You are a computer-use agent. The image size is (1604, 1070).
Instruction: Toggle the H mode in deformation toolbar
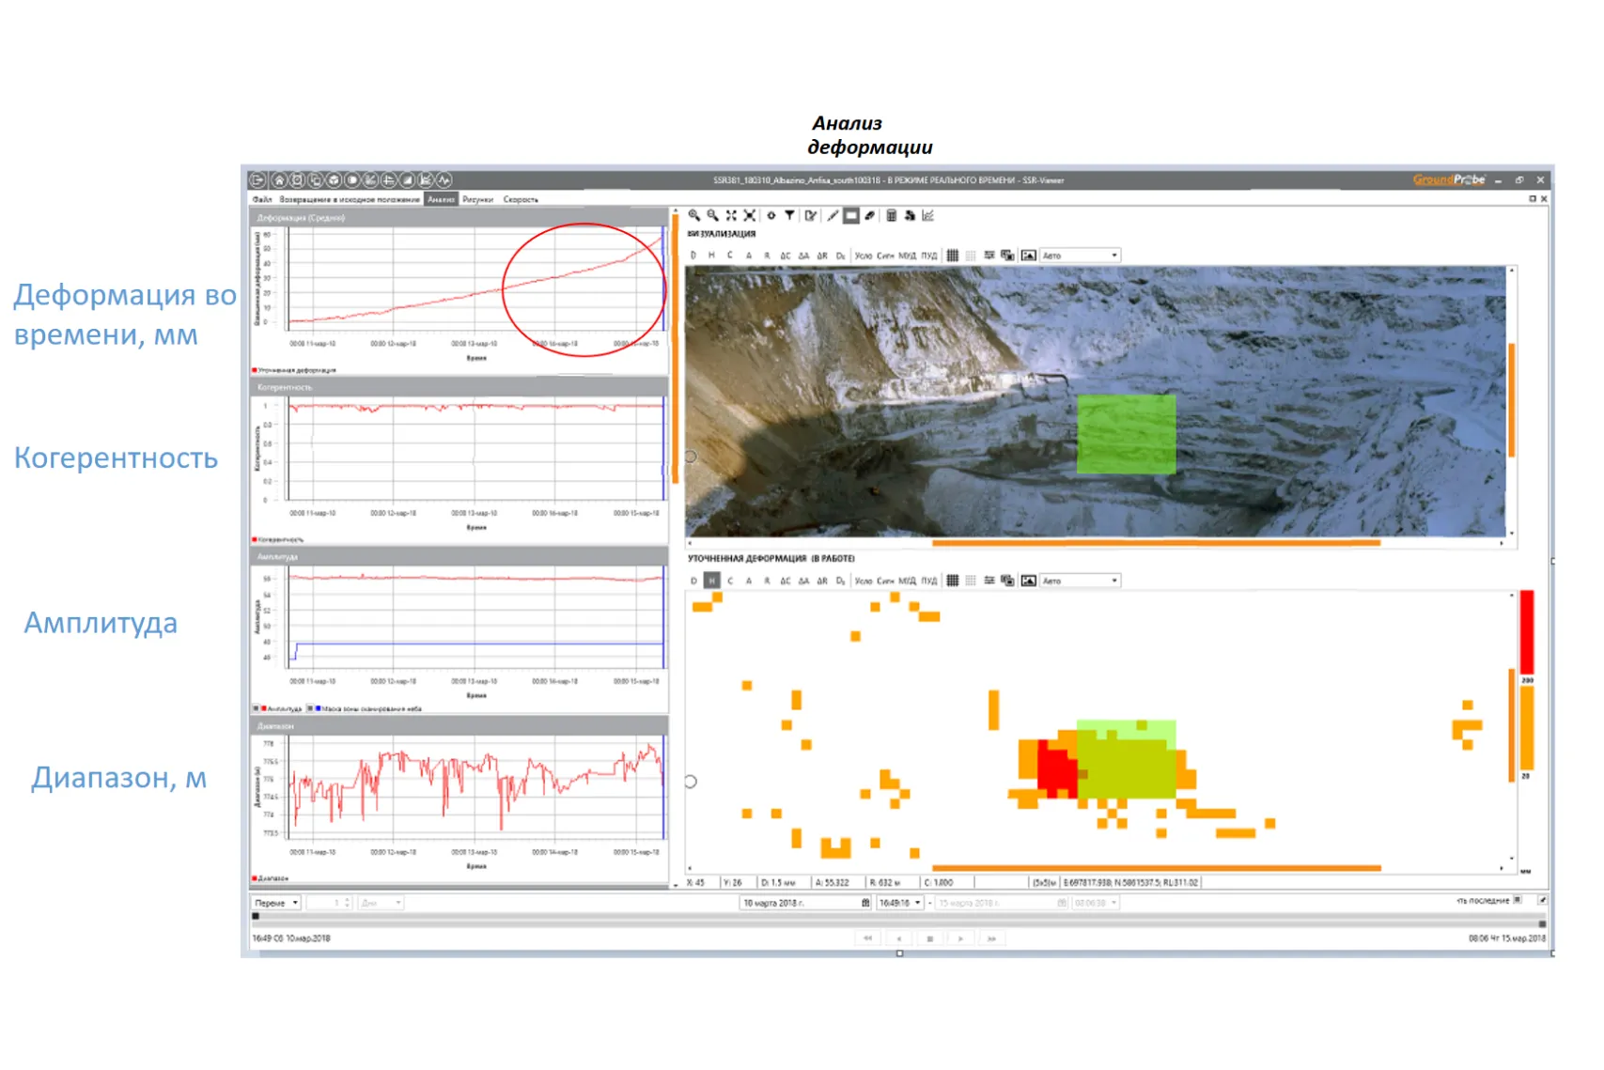tap(711, 581)
